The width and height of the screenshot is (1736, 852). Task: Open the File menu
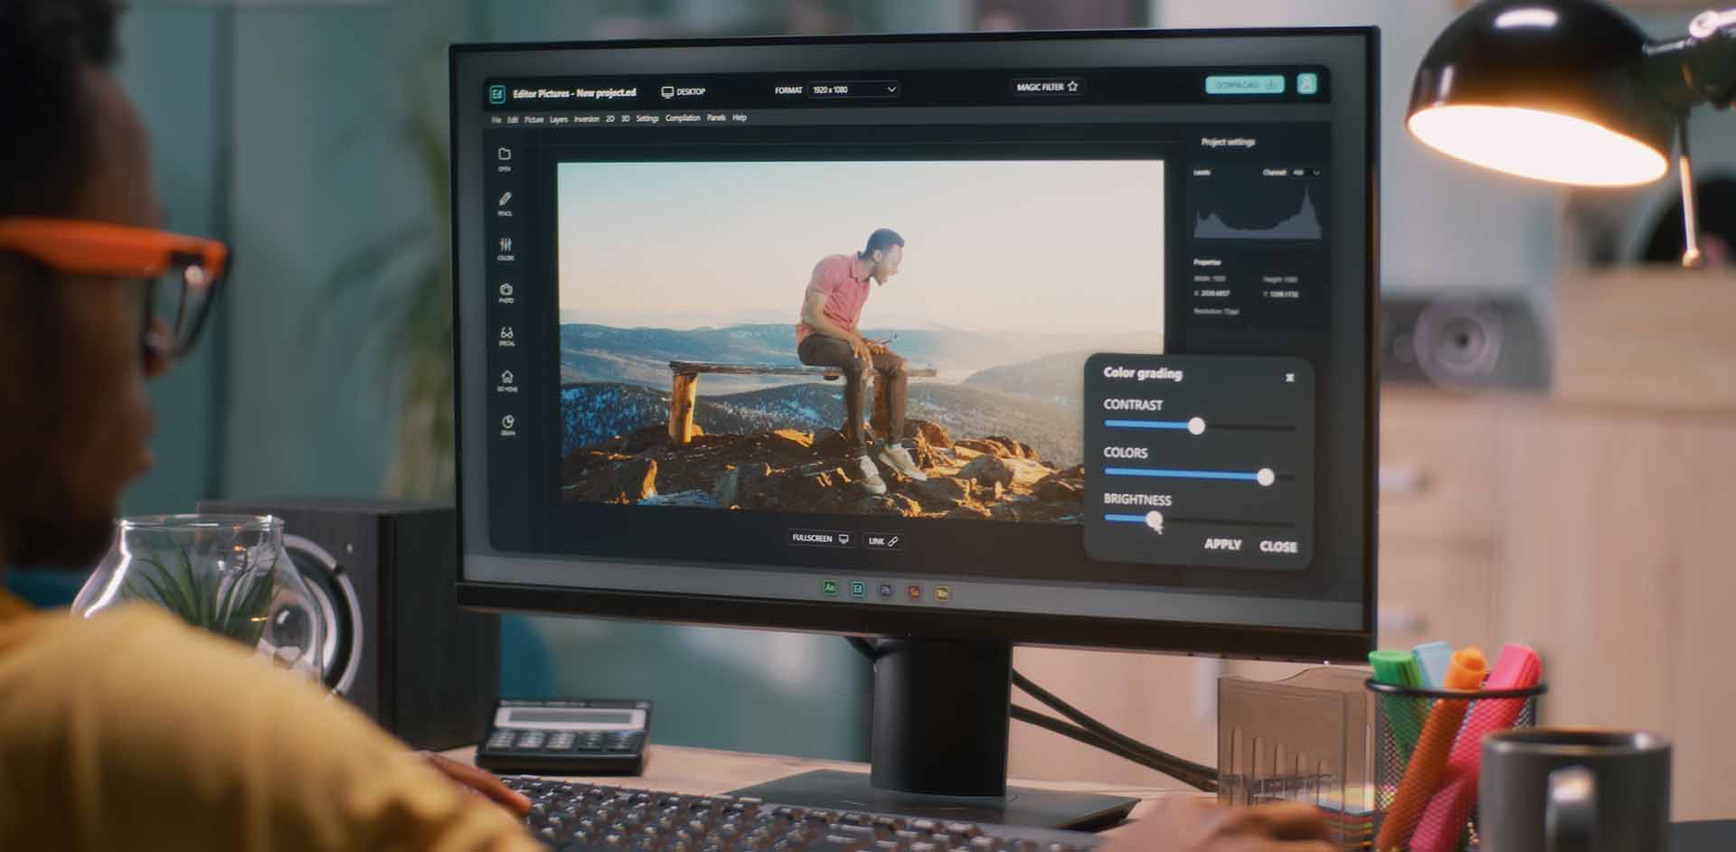pos(496,119)
